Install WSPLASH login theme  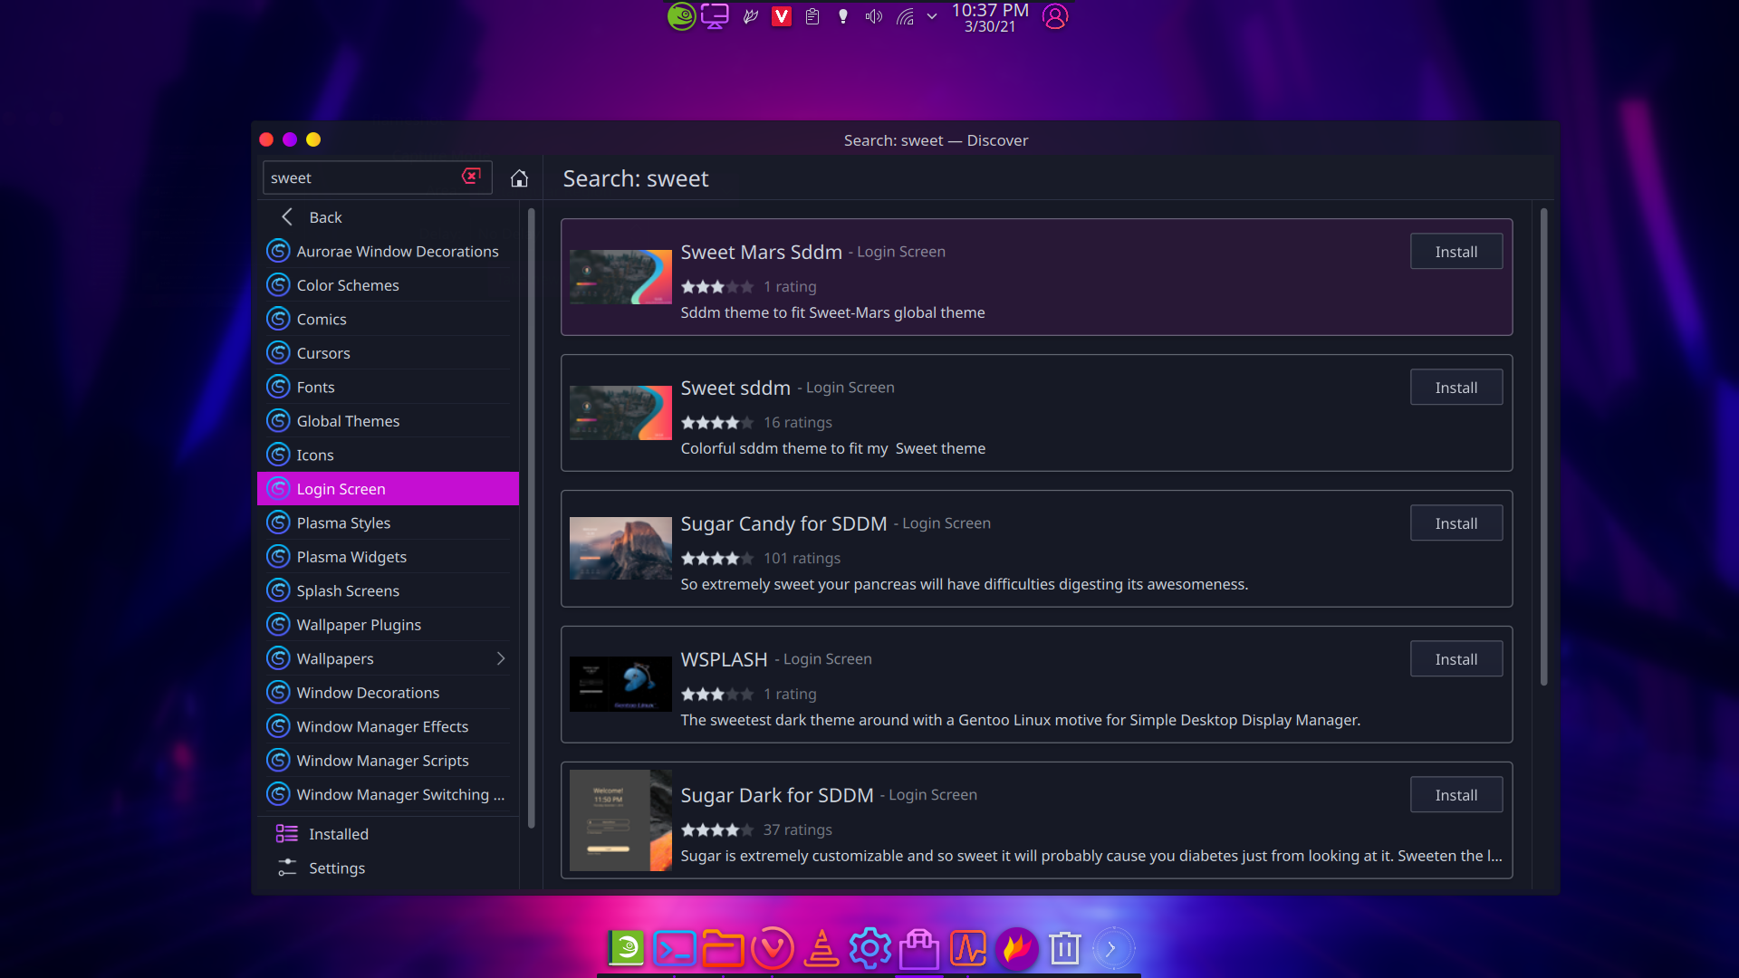pyautogui.click(x=1456, y=659)
